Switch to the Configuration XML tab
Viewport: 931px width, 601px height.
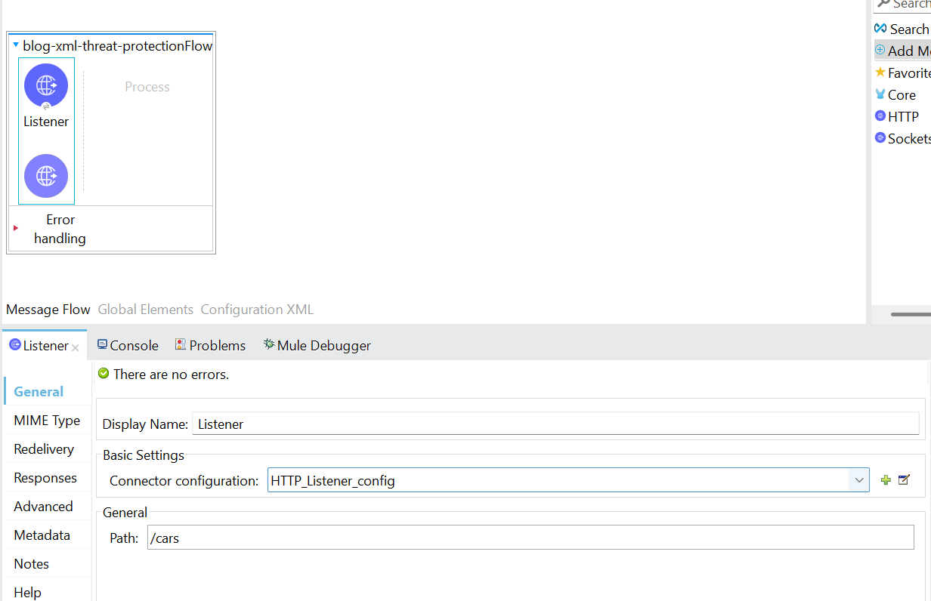point(256,309)
